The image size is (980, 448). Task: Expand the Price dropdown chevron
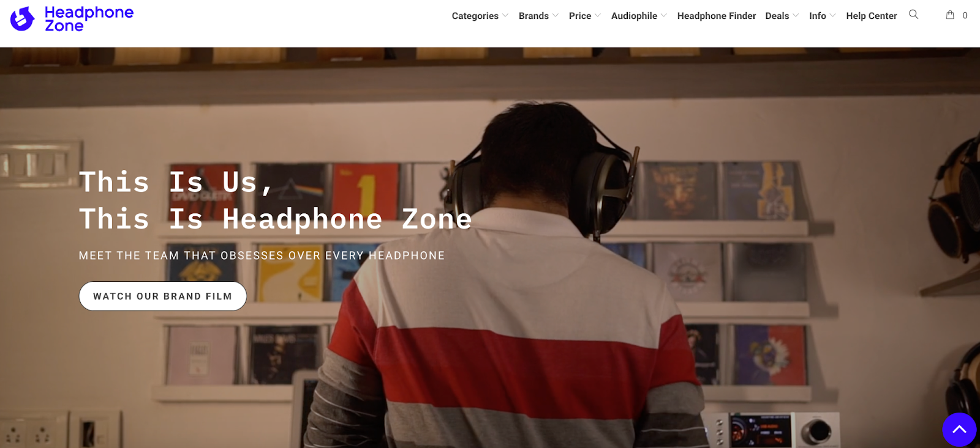point(598,16)
